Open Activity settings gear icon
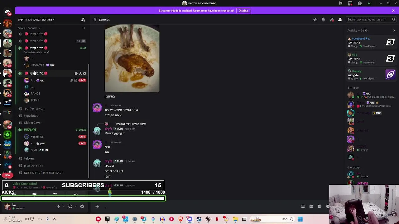Image resolution: width=399 pixels, height=224 pixels. click(366, 30)
